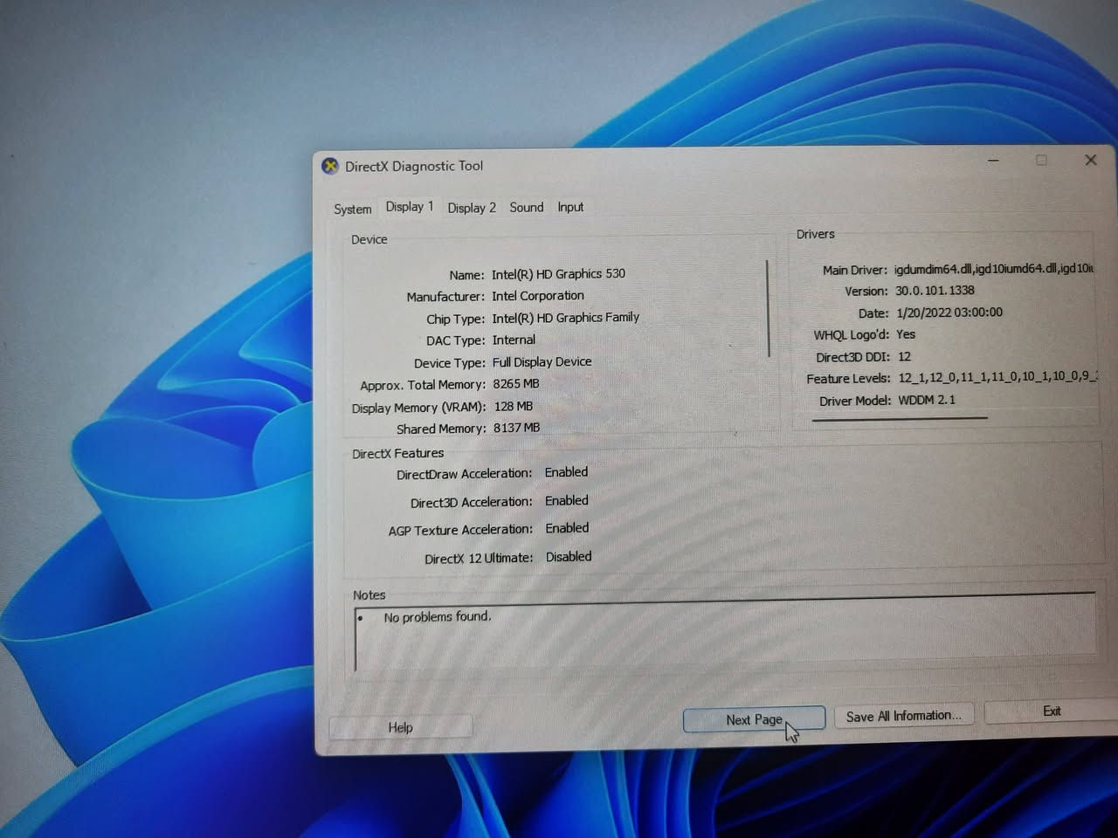Click the Drivers panel horizontal scrollbar
Image resolution: width=1118 pixels, height=838 pixels.
coord(900,419)
